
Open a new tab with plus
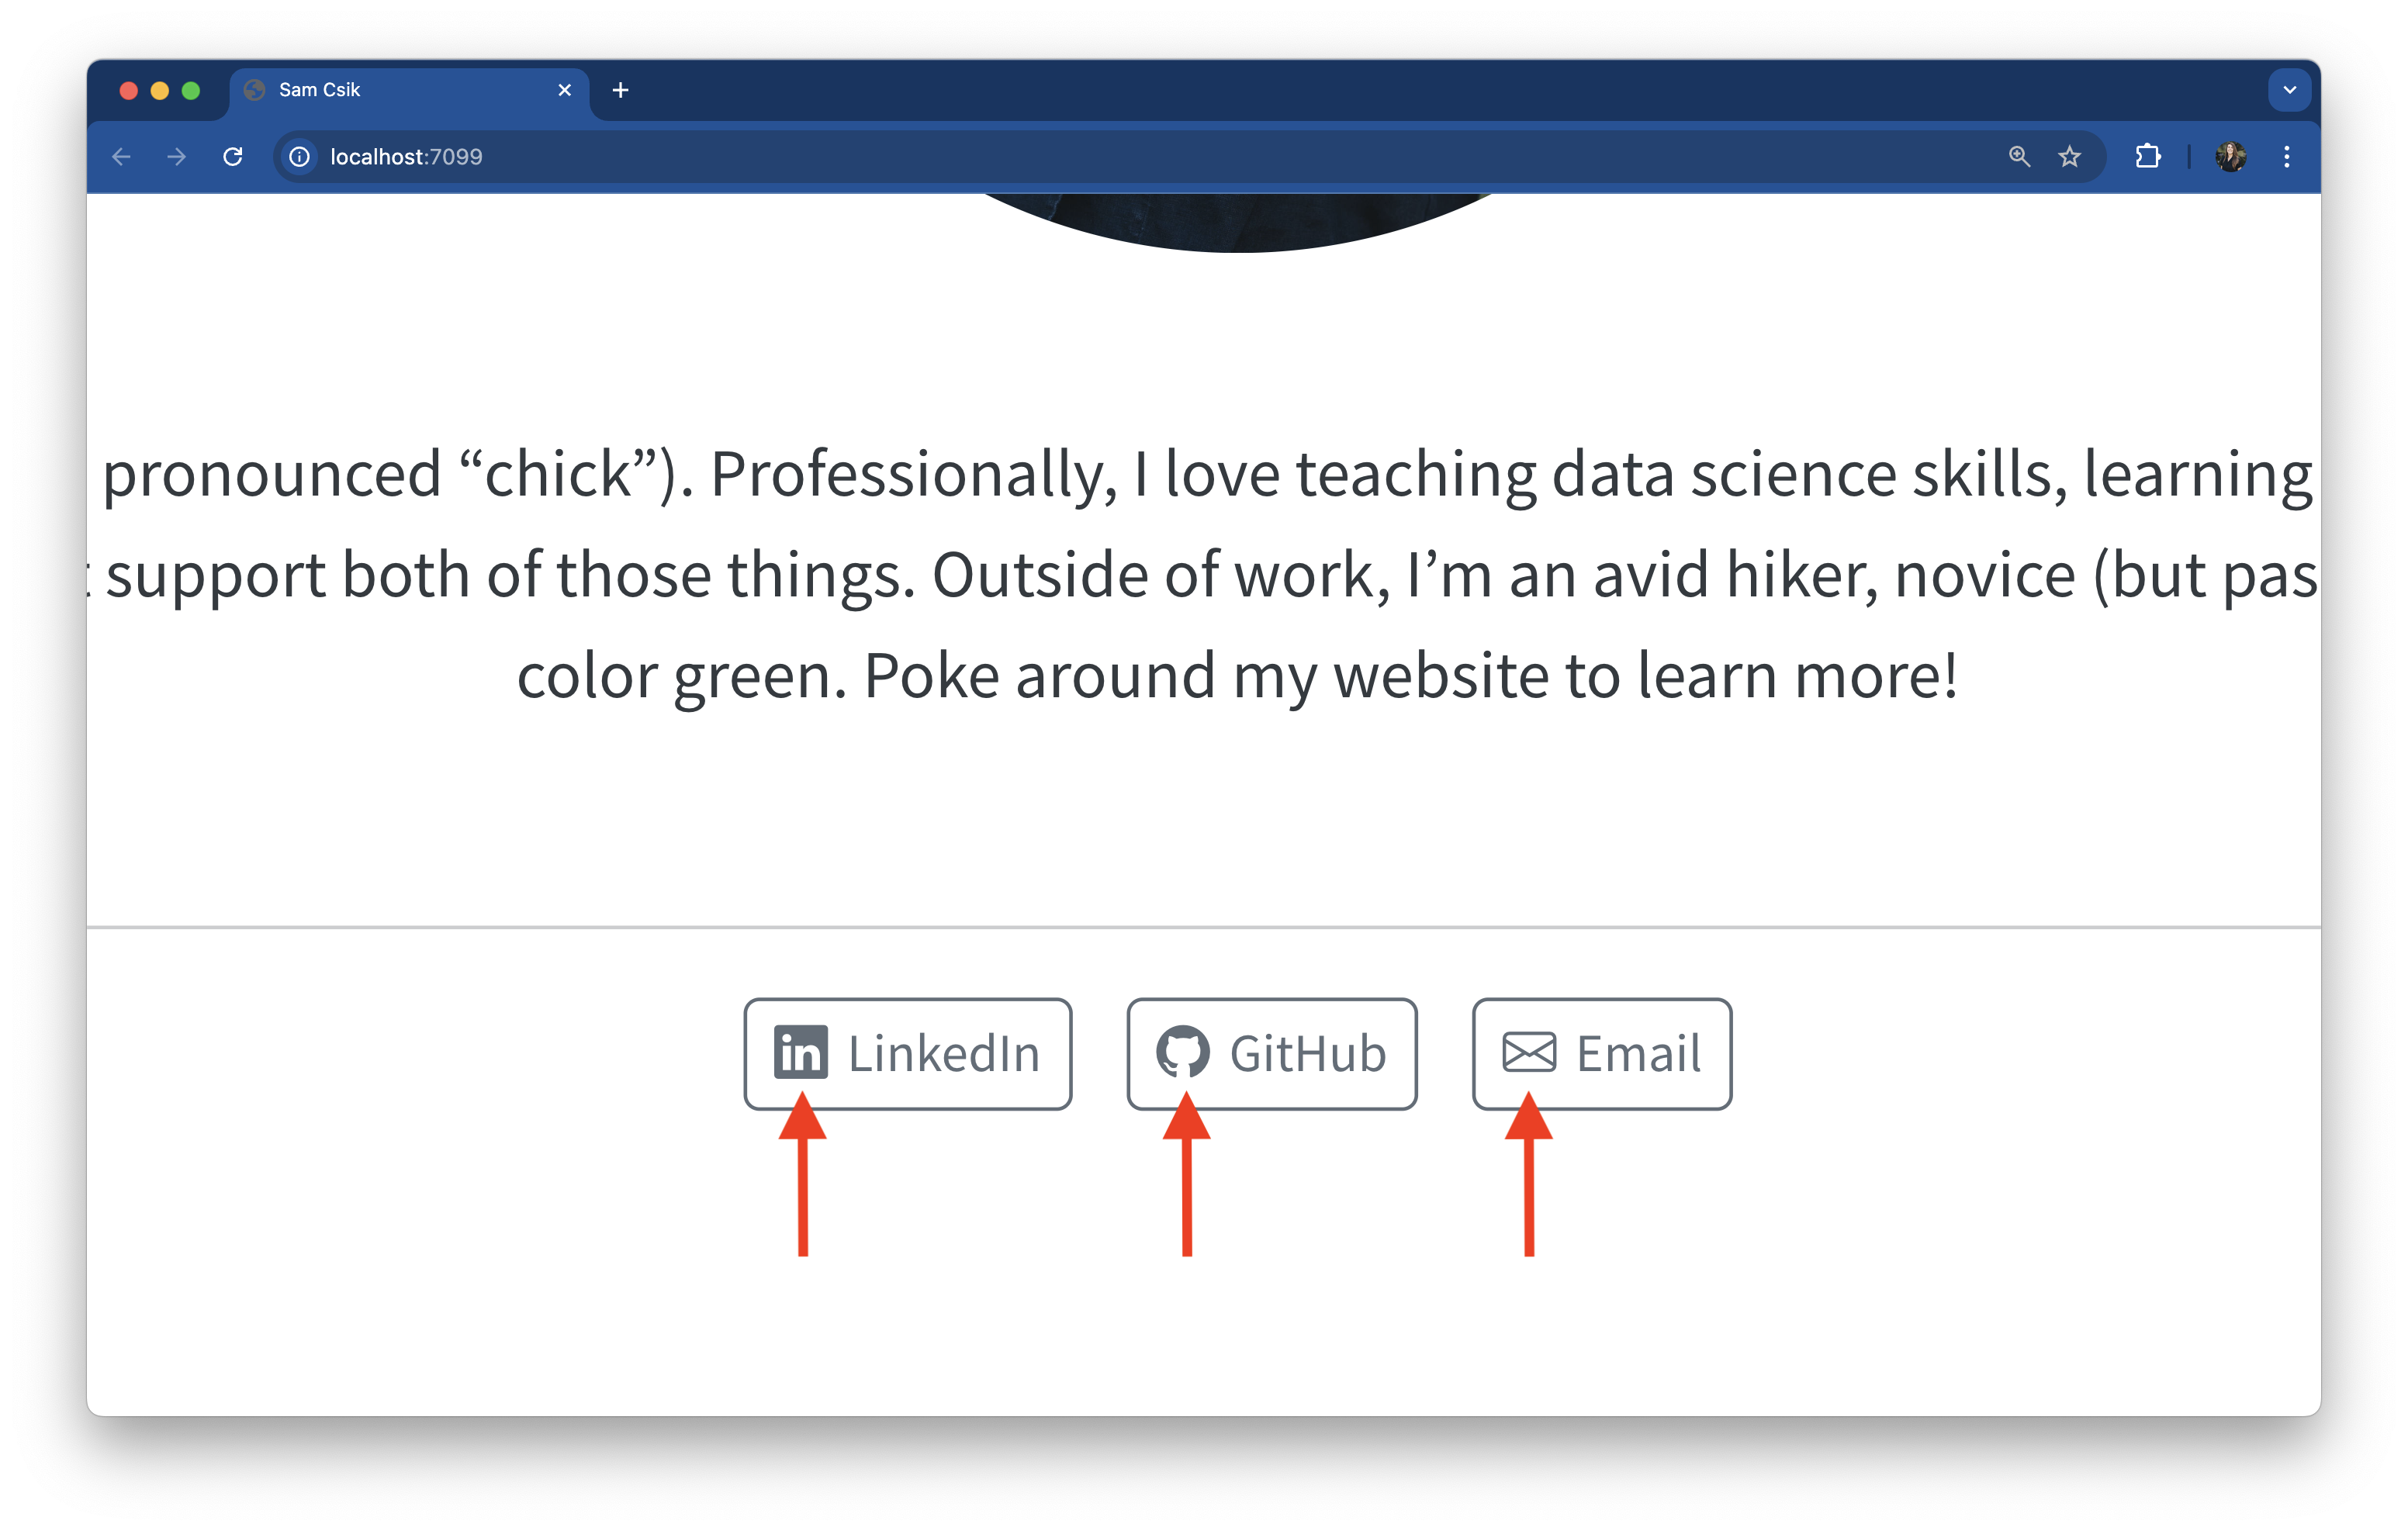tap(620, 90)
